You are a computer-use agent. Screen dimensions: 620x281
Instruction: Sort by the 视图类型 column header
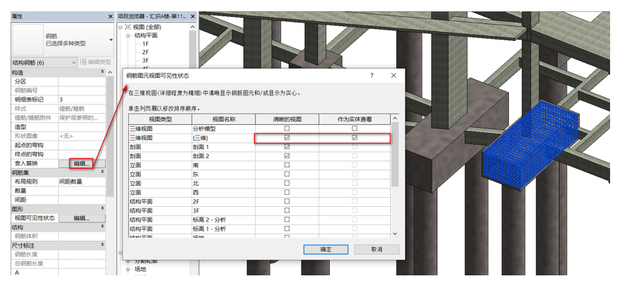pyautogui.click(x=160, y=119)
